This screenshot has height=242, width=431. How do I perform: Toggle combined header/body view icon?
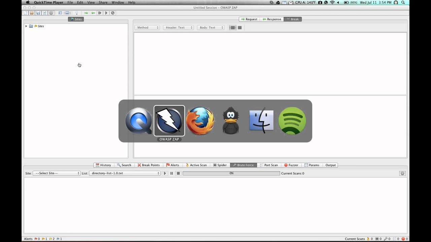(x=233, y=28)
